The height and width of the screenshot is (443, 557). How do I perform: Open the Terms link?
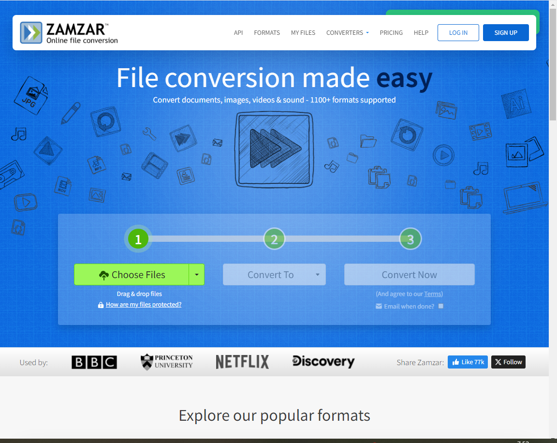pyautogui.click(x=433, y=294)
